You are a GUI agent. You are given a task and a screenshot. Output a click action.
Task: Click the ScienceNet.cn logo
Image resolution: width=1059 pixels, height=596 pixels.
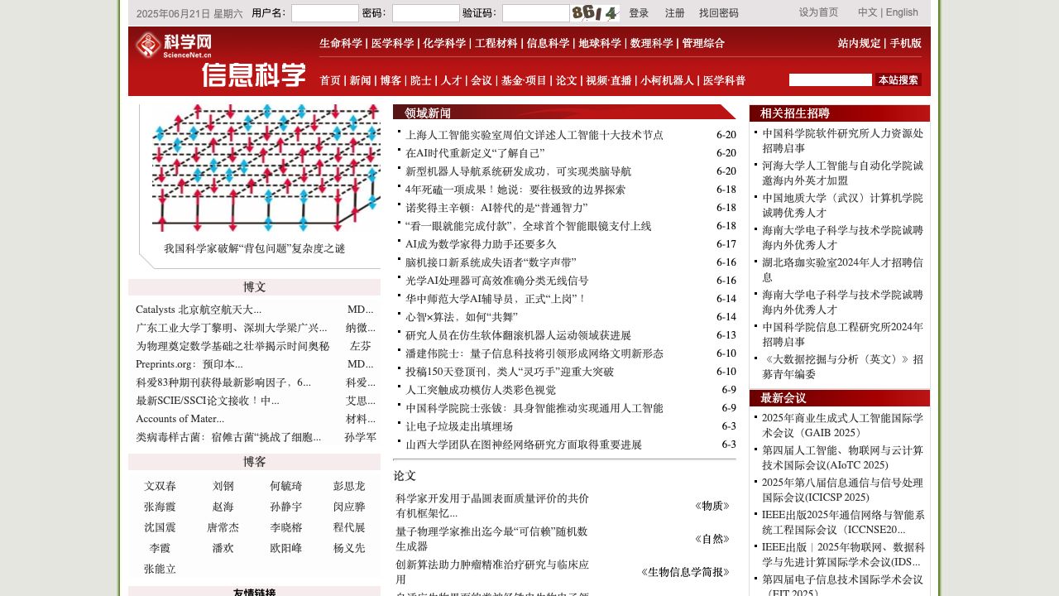(174, 46)
